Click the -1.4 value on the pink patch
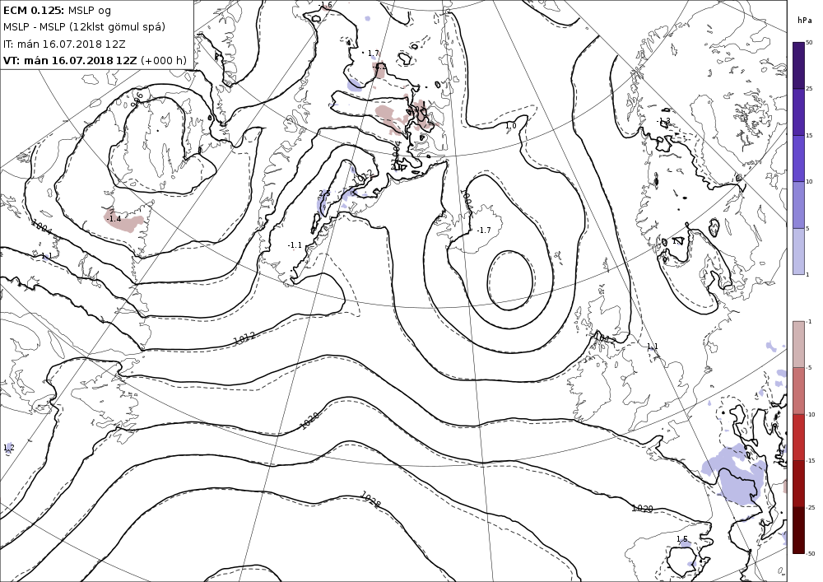The height and width of the screenshot is (582, 823). [114, 218]
